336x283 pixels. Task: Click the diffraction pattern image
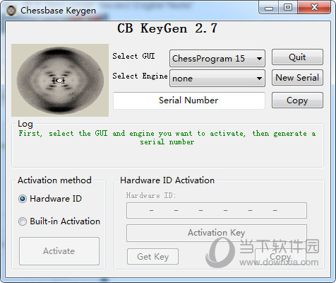(x=60, y=80)
